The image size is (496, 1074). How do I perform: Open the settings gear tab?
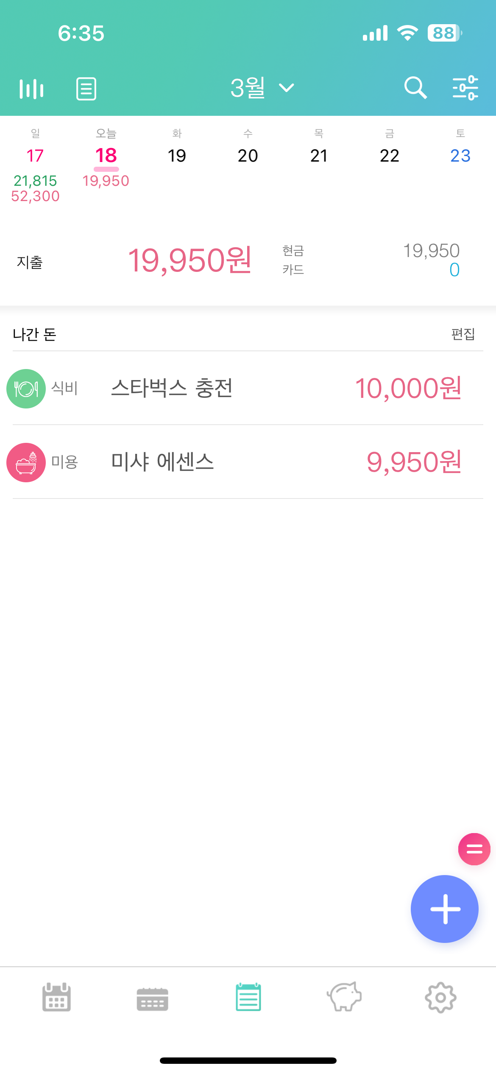pyautogui.click(x=440, y=997)
